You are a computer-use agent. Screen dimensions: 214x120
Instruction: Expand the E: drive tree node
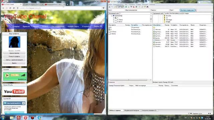click(114, 22)
